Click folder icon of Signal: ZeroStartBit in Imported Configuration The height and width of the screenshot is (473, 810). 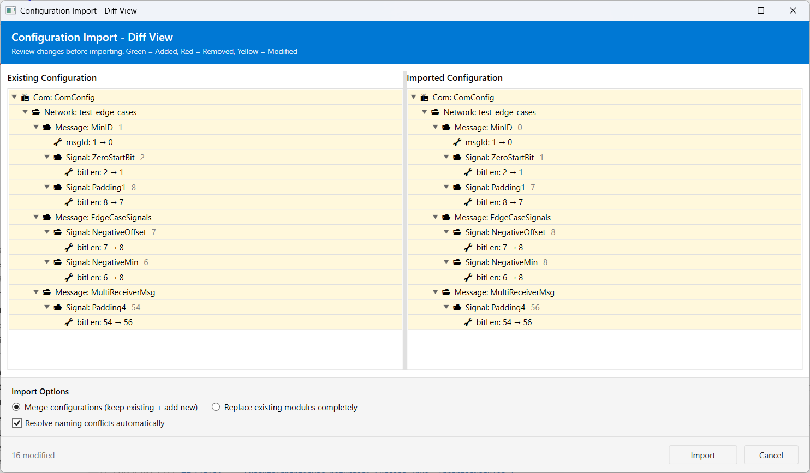[457, 158]
